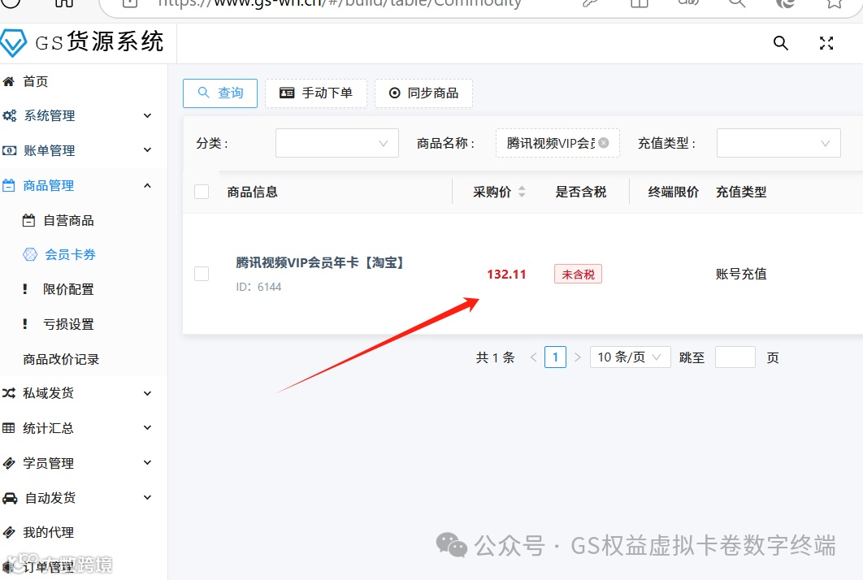Tick the select-all checkbox in table header
Viewport: 863px width, 580px height.
[202, 192]
